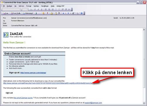Open the Vis menu

pyautogui.click(x=15, y=6)
